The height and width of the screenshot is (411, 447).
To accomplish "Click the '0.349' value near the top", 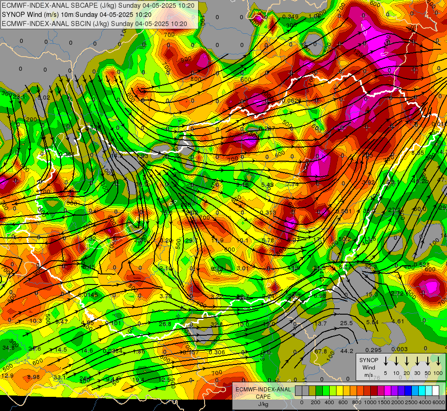I will (290, 17).
